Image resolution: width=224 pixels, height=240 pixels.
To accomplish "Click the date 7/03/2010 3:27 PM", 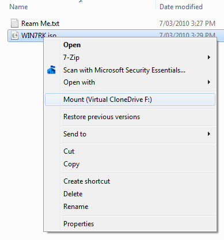I will (x=187, y=24).
